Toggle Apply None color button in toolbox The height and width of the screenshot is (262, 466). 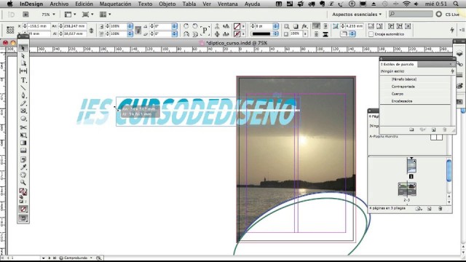(23, 209)
